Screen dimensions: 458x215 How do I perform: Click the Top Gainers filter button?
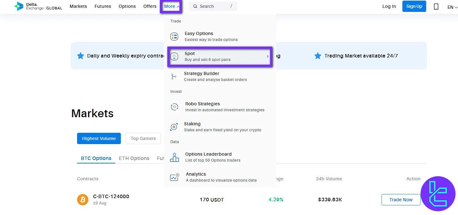point(143,138)
